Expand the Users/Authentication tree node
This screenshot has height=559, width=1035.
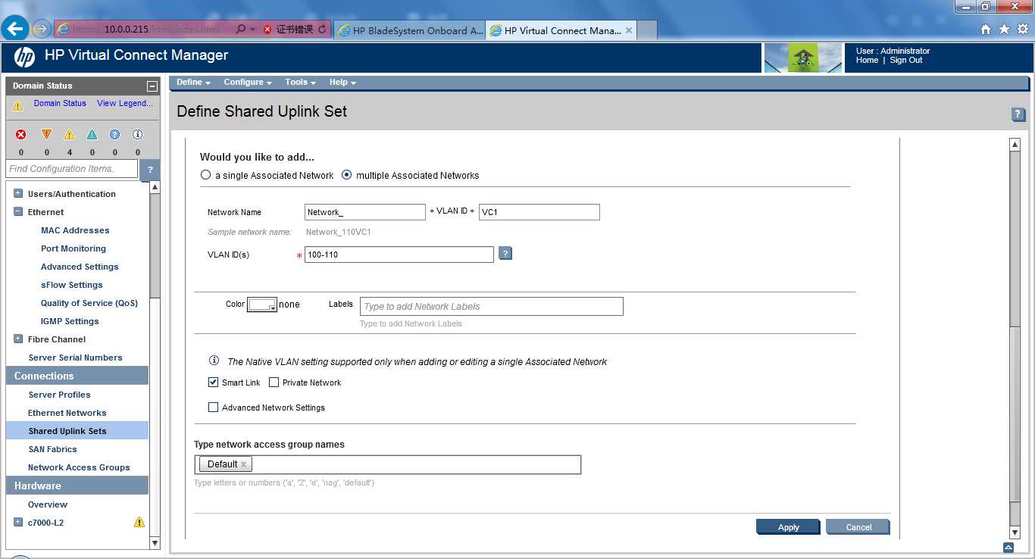[18, 193]
